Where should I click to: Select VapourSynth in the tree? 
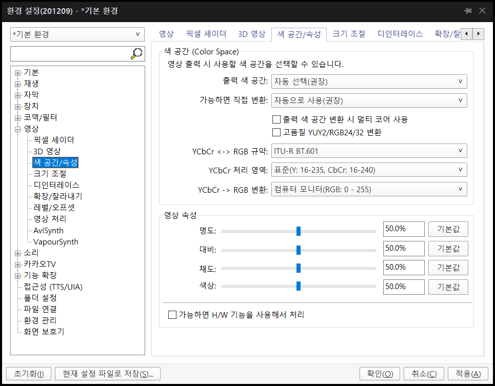56,242
